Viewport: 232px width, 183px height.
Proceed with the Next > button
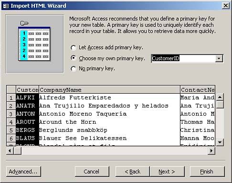[167, 172]
